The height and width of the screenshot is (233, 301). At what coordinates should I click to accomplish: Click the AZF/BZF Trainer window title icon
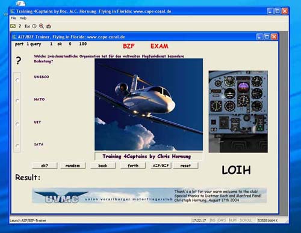click(x=14, y=37)
